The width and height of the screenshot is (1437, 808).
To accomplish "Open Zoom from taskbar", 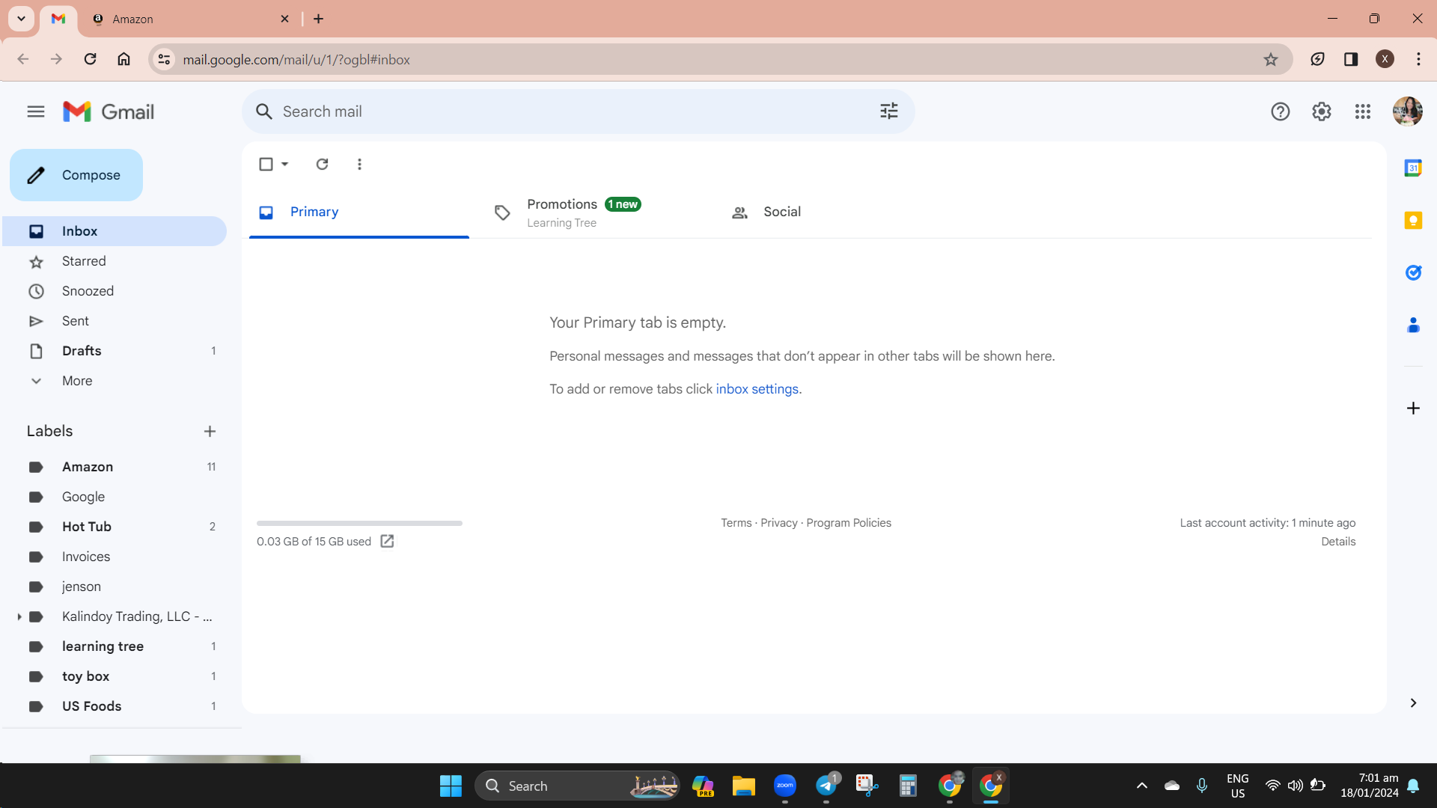I will tap(784, 786).
